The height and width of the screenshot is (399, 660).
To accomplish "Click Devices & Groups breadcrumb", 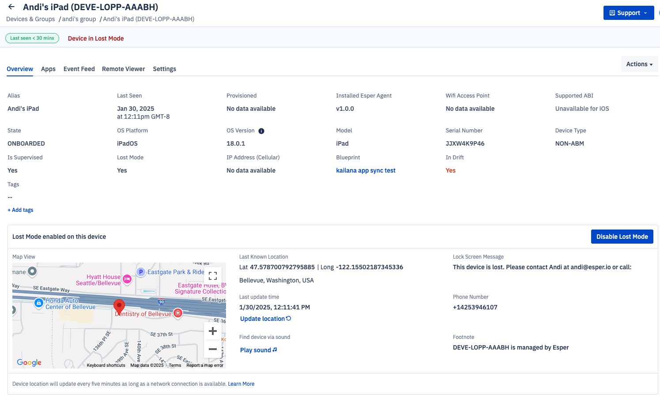I will pyautogui.click(x=30, y=19).
